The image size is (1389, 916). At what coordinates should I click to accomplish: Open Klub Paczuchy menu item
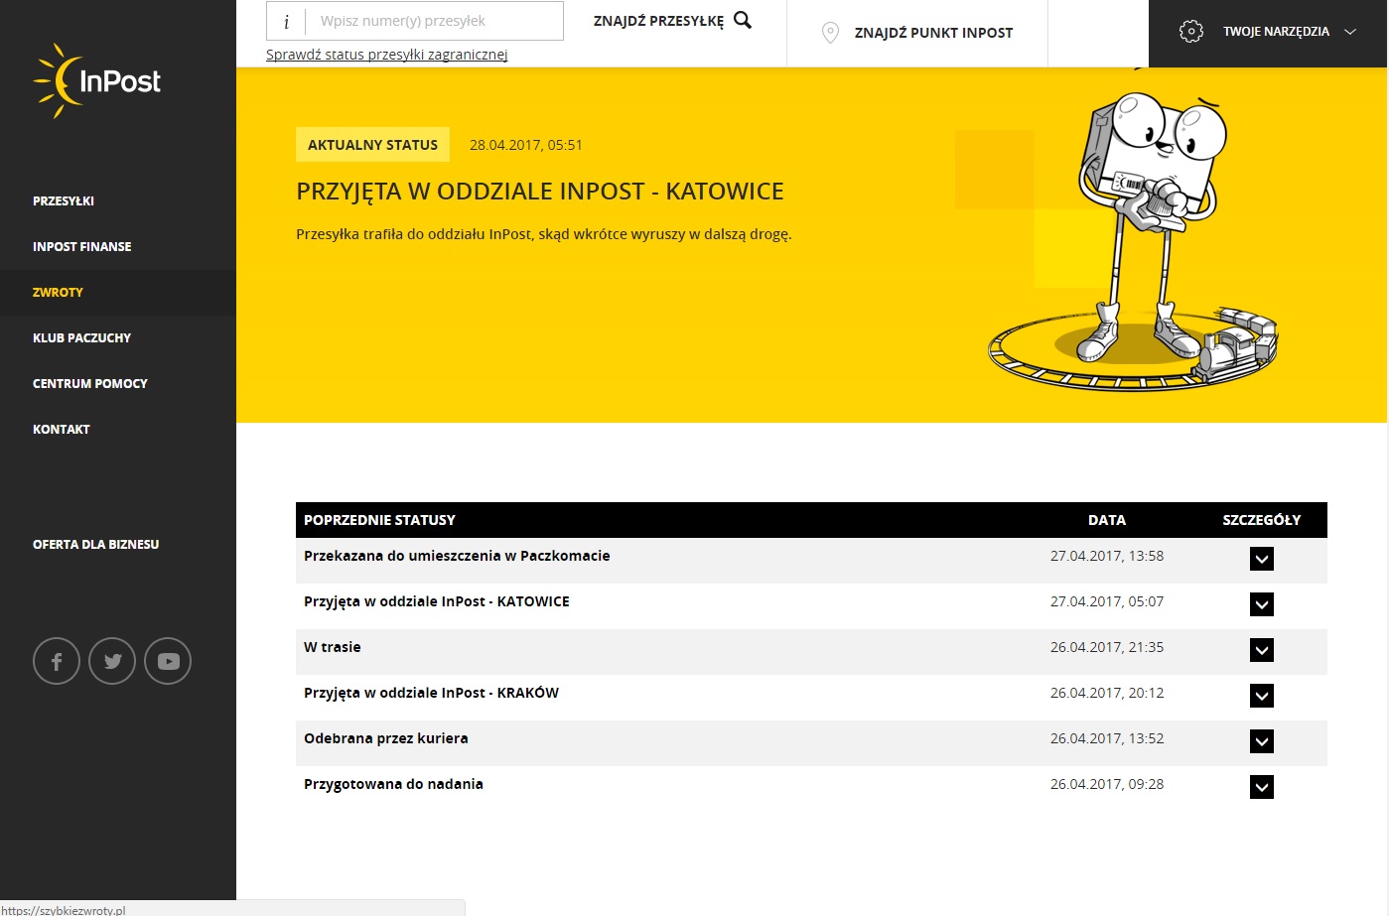pyautogui.click(x=82, y=338)
